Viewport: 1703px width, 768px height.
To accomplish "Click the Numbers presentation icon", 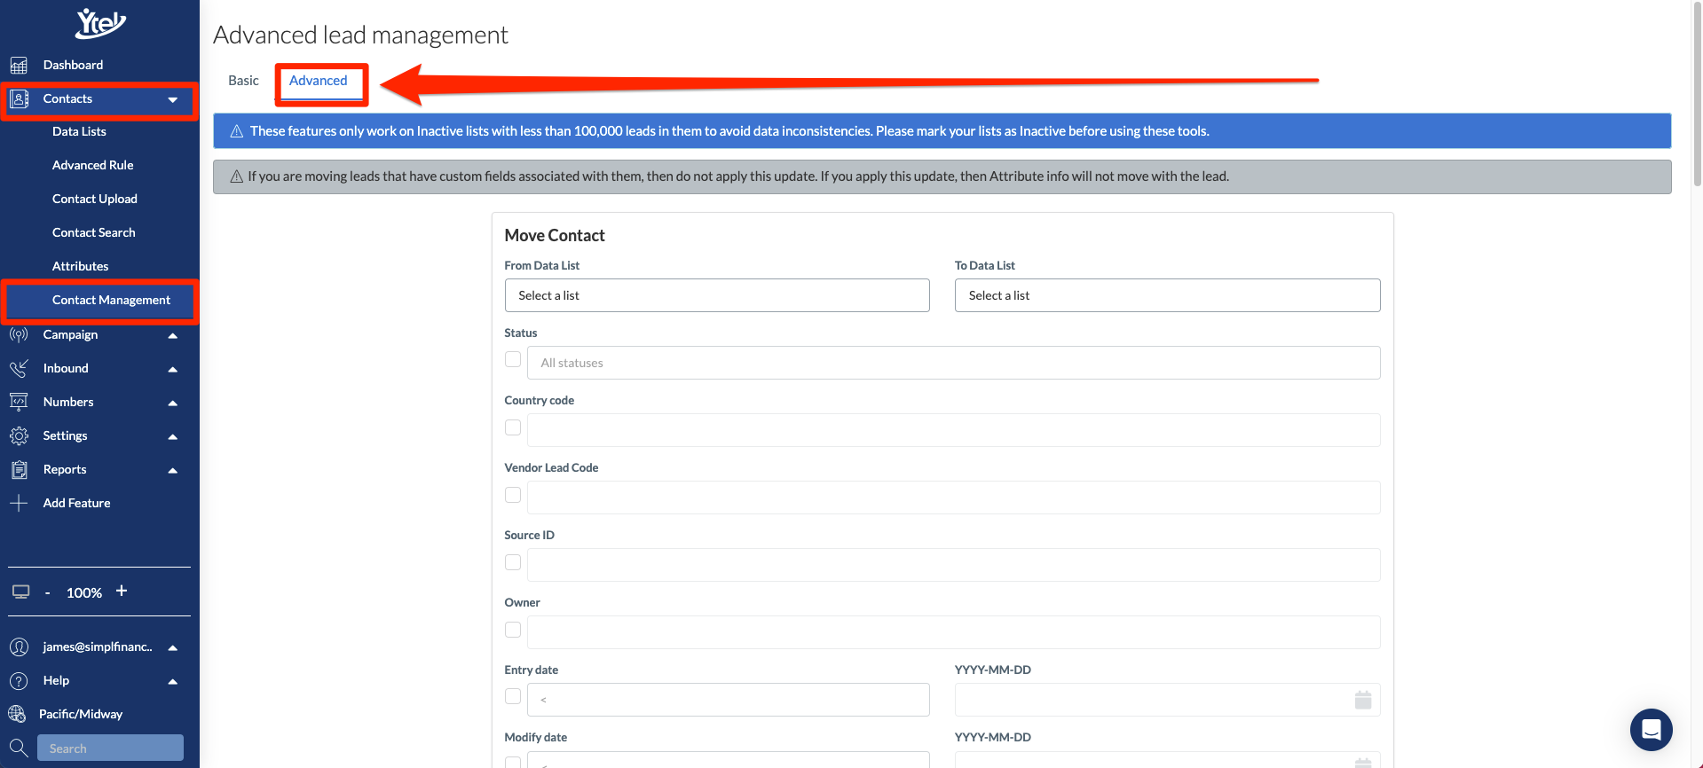I will point(19,402).
